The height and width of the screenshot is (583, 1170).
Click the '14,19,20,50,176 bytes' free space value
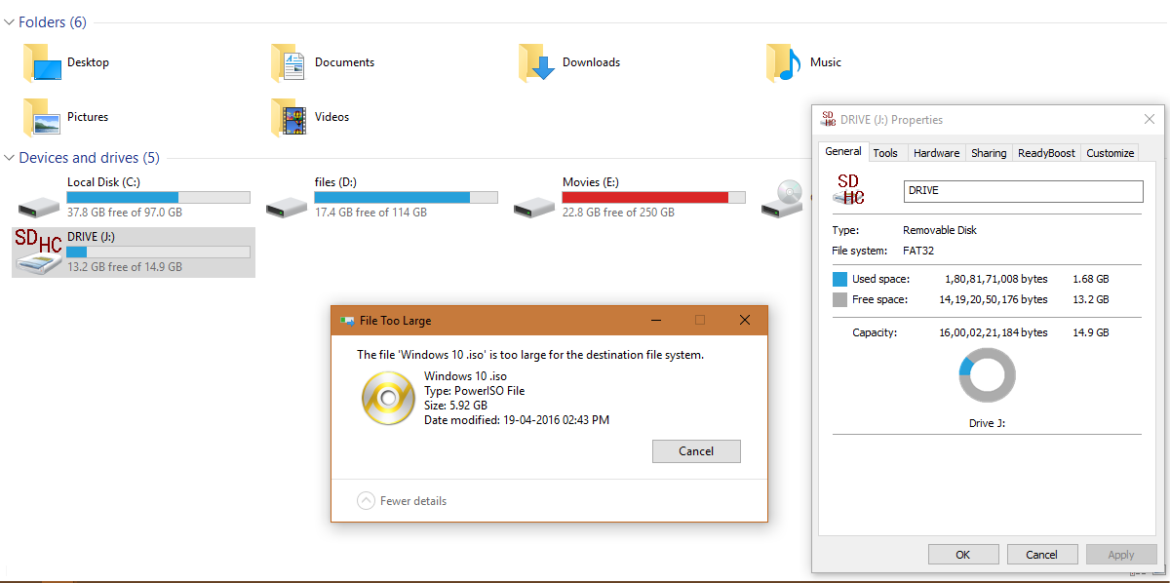(x=994, y=299)
